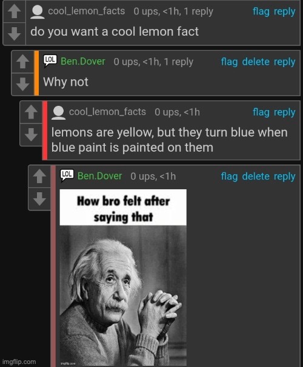Flag the blue paint lemon fact comment
The width and height of the screenshot is (303, 367).
pos(261,112)
